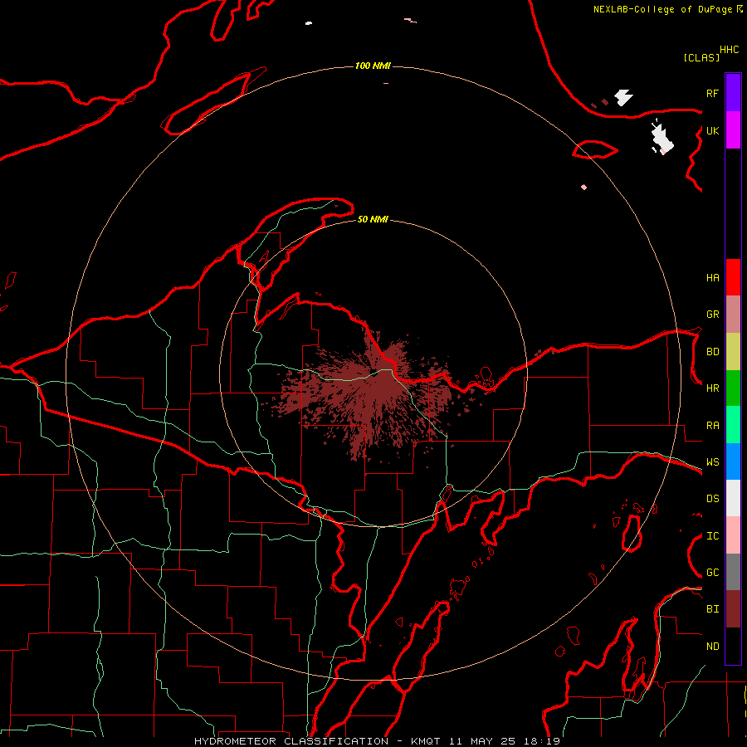747x747 pixels.
Task: Click the HA legend label
Action: tap(712, 278)
